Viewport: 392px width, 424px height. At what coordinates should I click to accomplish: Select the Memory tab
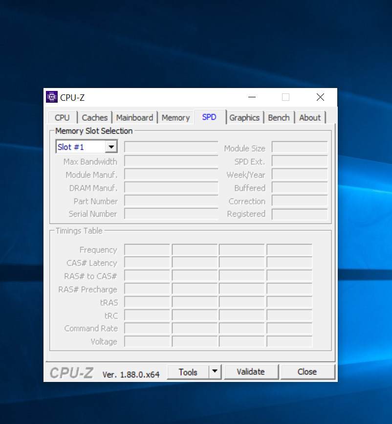[176, 118]
